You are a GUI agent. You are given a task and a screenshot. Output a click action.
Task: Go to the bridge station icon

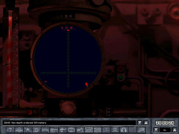tap(80, 130)
